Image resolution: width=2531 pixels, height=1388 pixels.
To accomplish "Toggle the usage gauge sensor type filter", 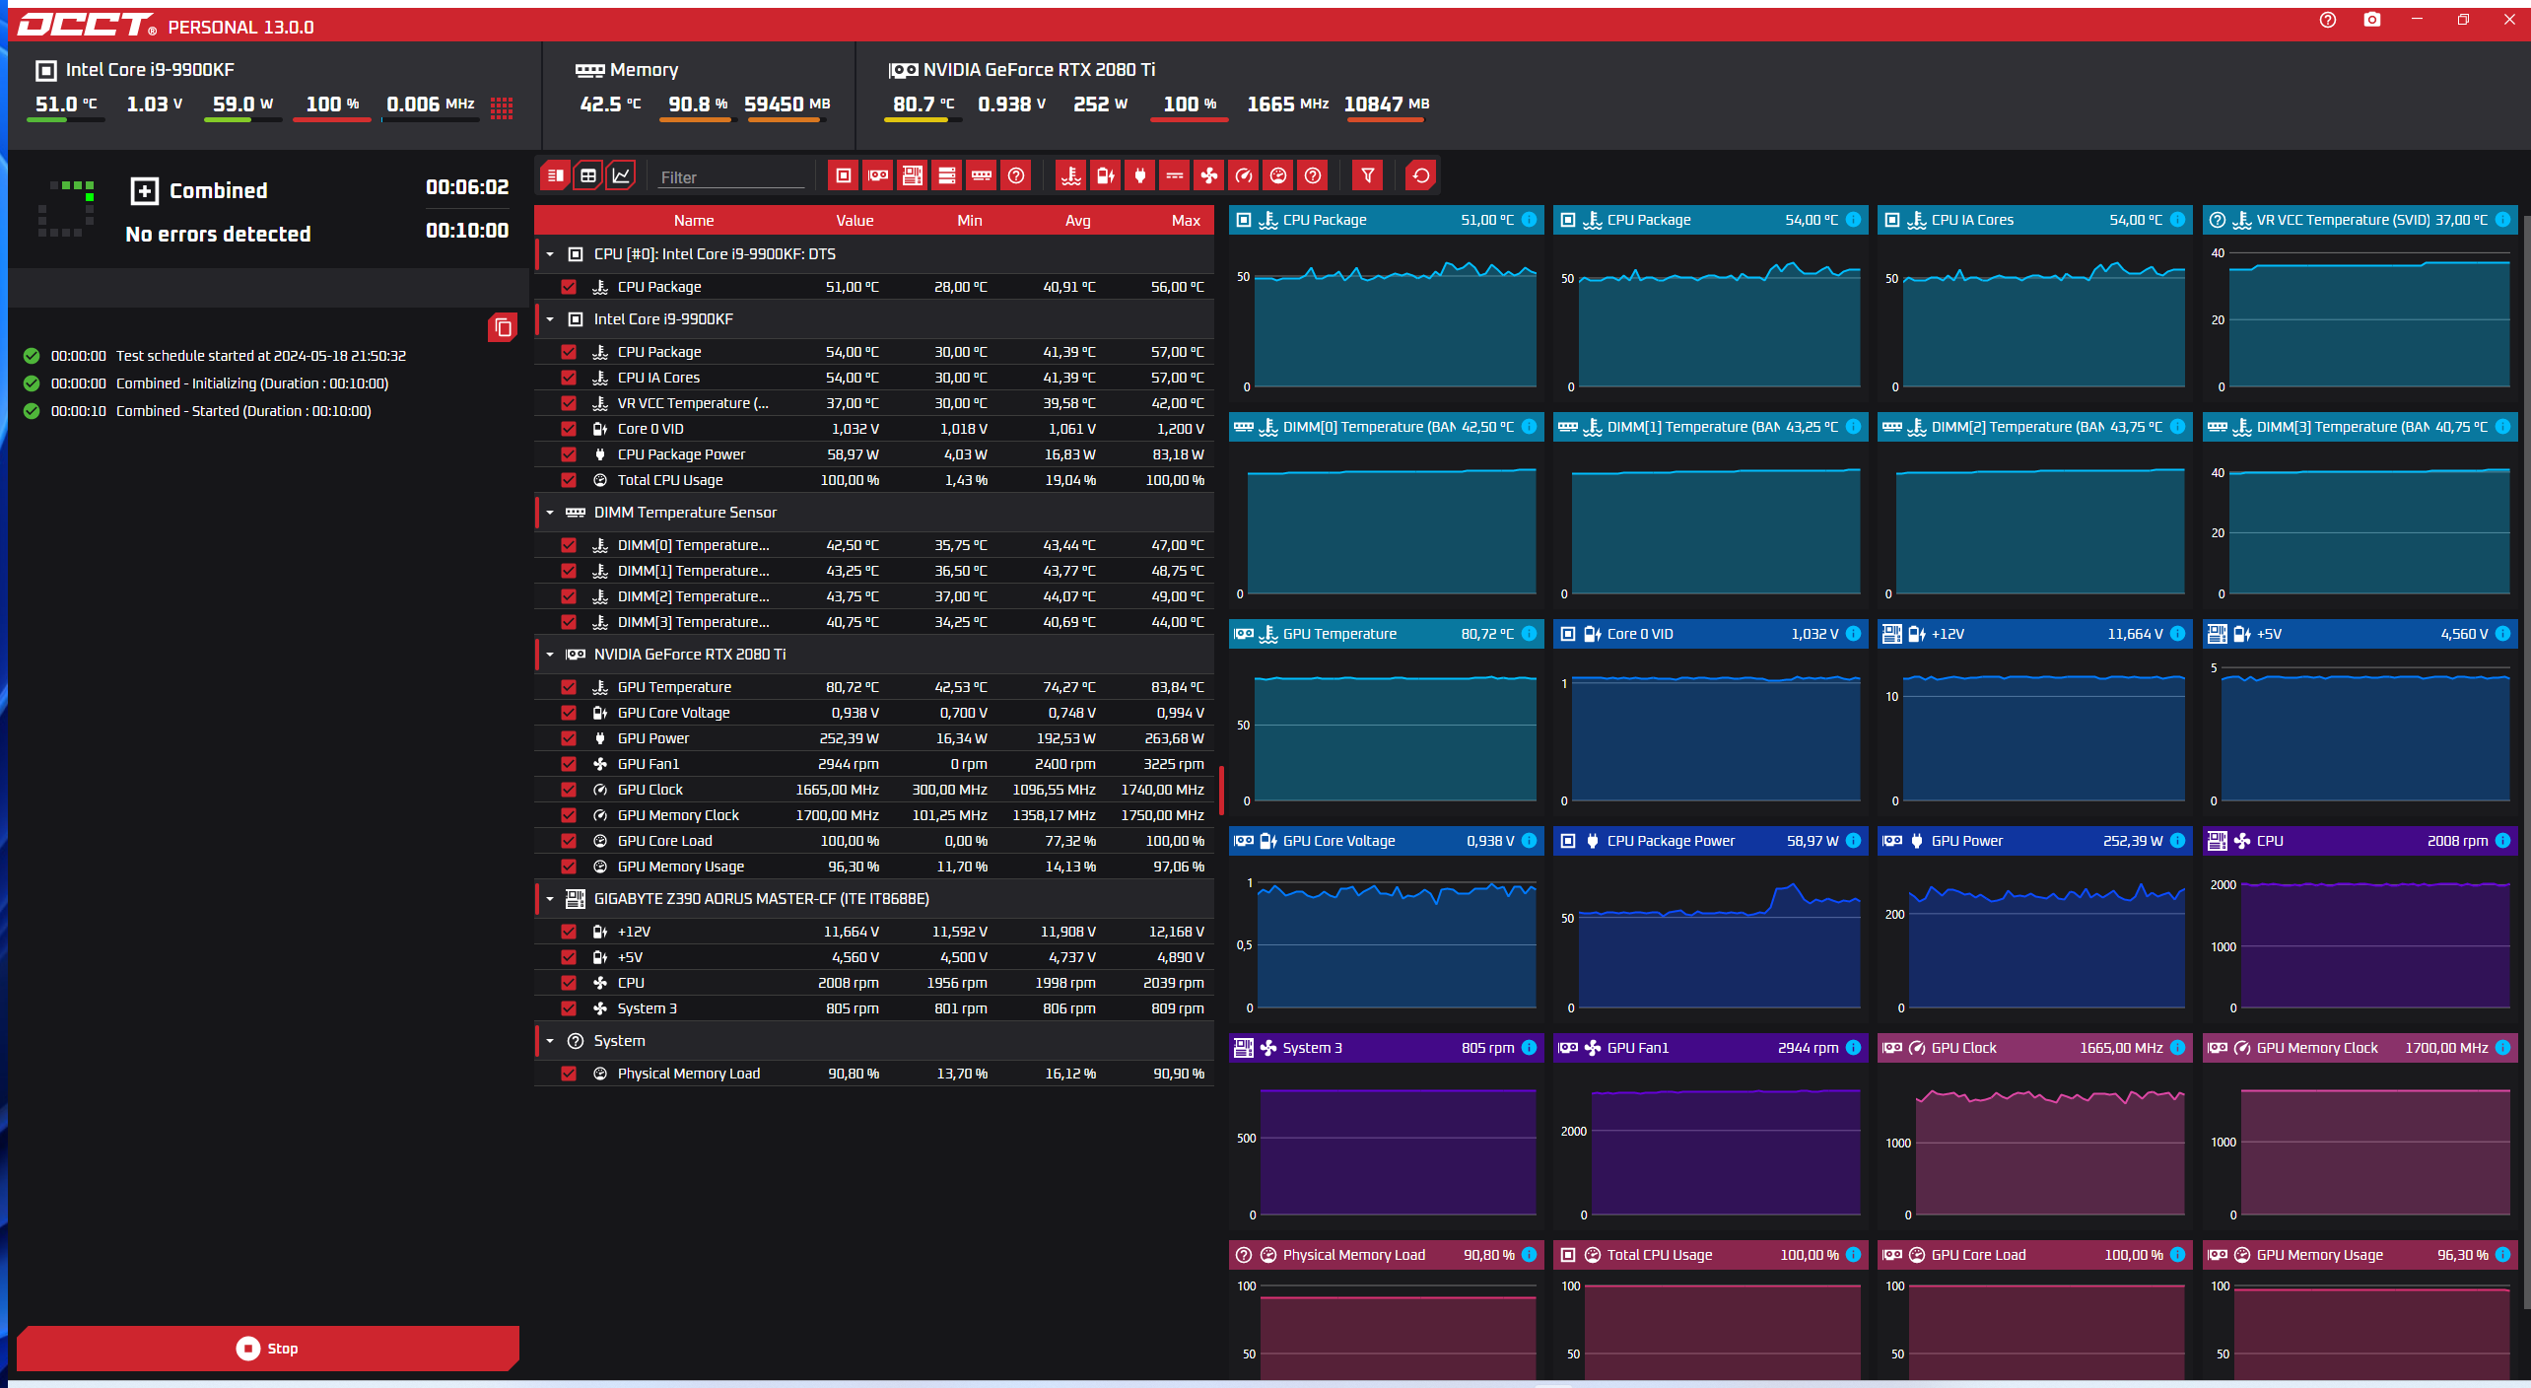I will (1278, 175).
